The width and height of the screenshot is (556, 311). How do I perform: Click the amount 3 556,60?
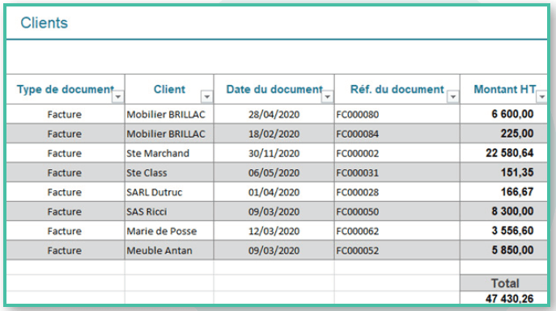512,231
